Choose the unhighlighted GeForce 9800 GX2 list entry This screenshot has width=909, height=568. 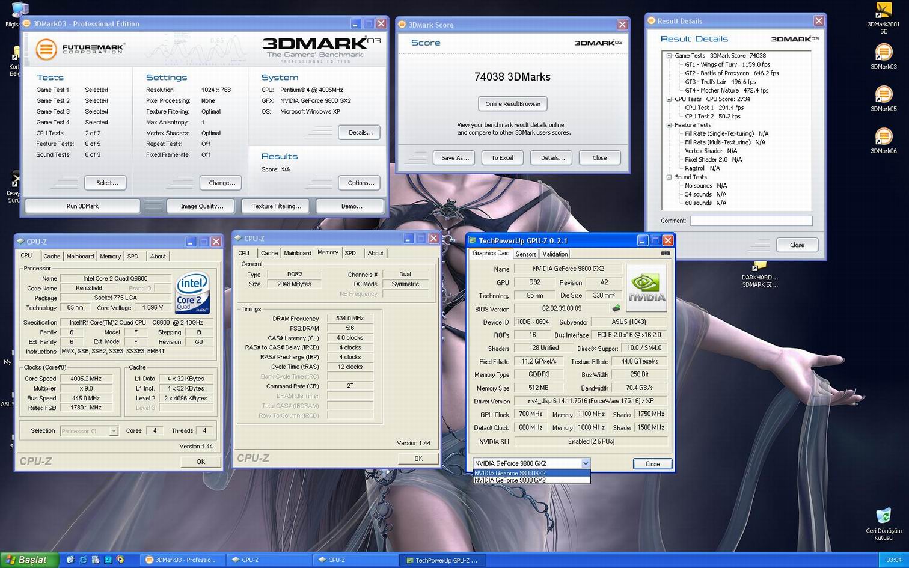coord(531,480)
